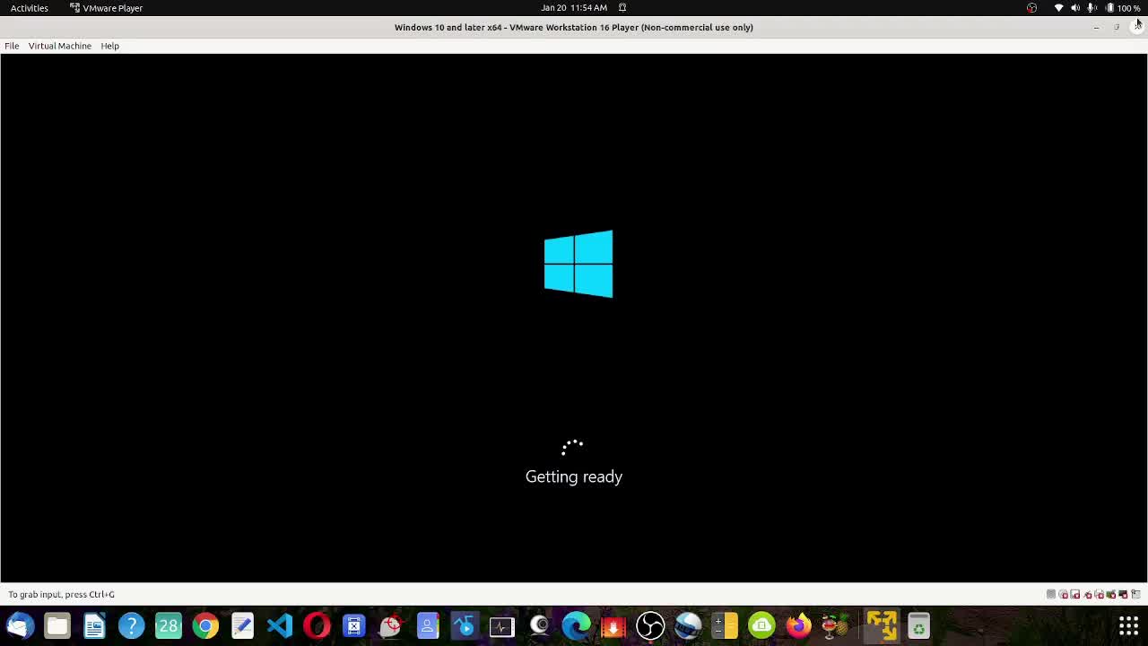Launch Thunderbird mail from the dock

tap(20, 625)
